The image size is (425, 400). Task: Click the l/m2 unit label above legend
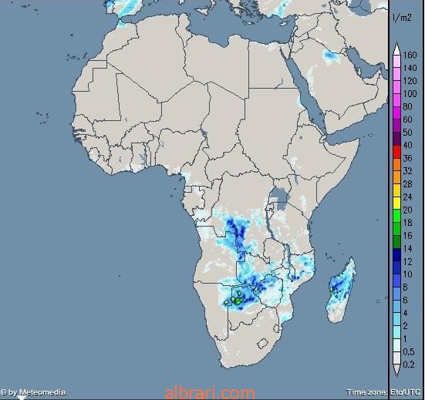pos(402,18)
